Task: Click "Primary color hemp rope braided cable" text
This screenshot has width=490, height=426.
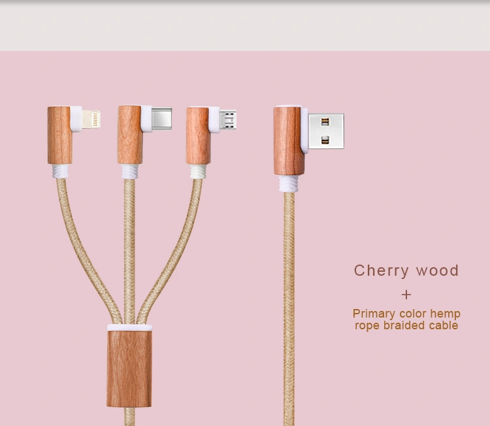Action: (x=406, y=319)
